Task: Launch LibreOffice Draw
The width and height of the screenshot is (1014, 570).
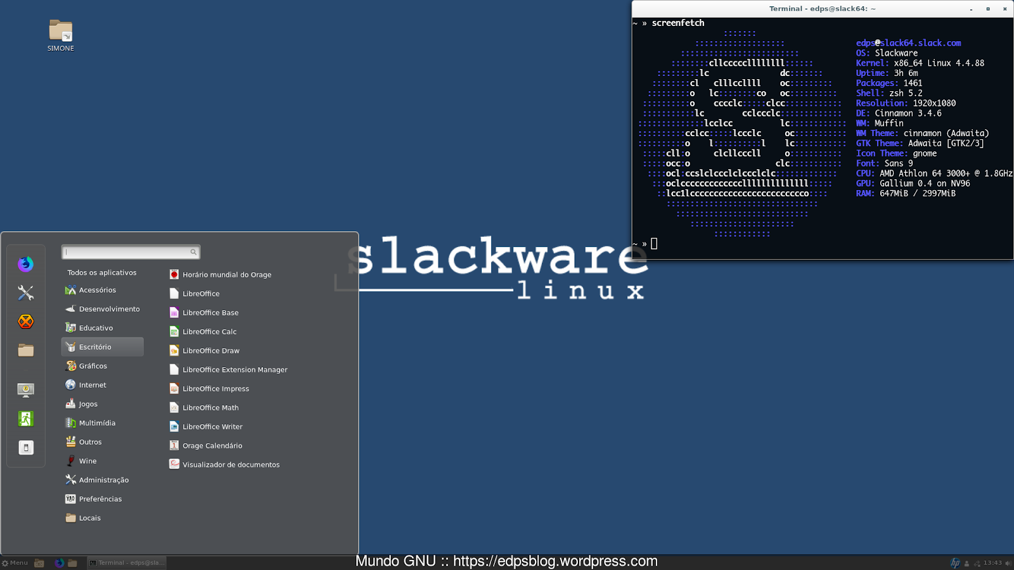Action: tap(205, 351)
